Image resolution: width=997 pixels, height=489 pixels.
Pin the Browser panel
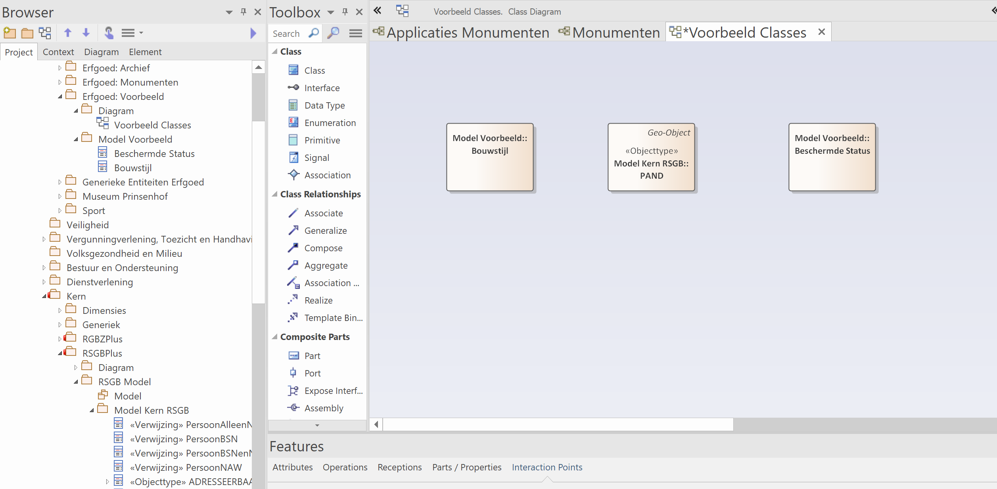243,12
